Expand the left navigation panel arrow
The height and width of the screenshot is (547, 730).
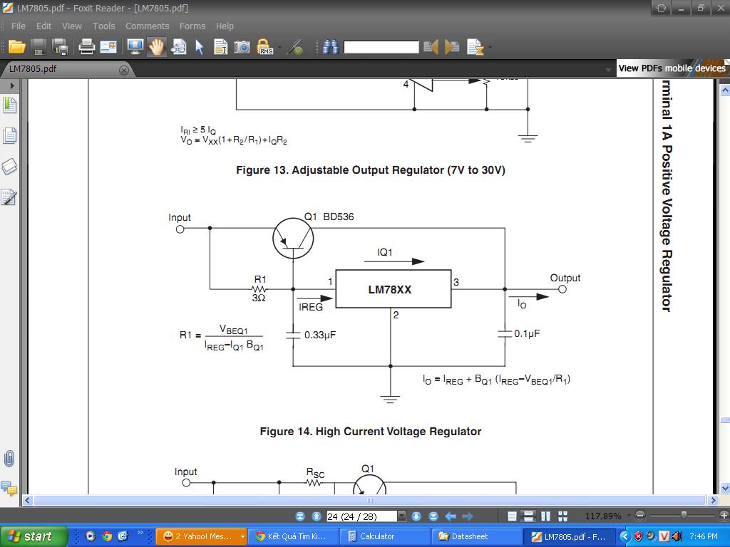[12, 85]
